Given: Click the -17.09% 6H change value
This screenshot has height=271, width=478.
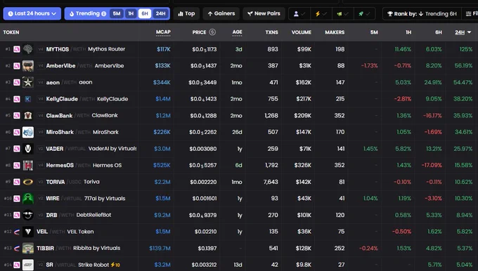Looking at the screenshot, I should [432, 166].
